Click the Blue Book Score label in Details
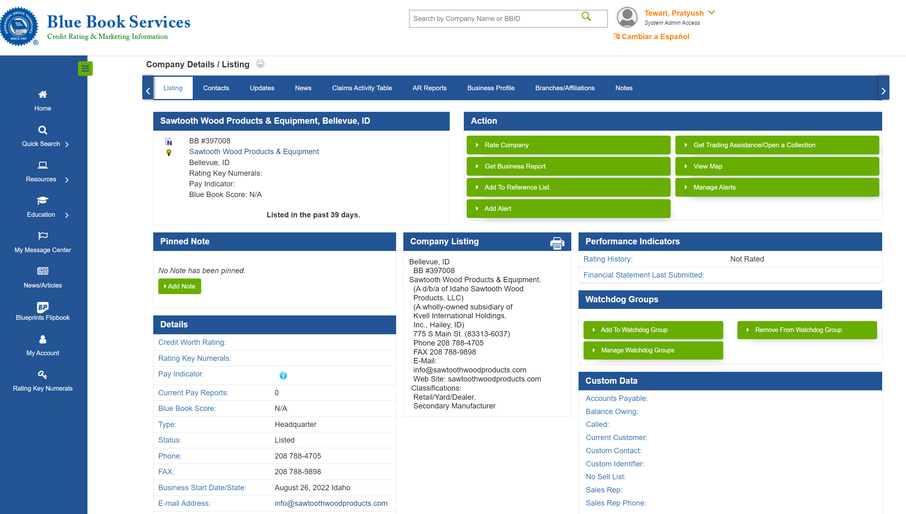Viewport: 906px width, 514px height. pos(187,408)
